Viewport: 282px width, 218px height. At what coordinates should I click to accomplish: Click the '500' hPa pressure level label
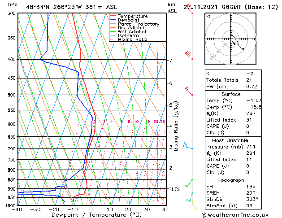(x=13, y=95)
